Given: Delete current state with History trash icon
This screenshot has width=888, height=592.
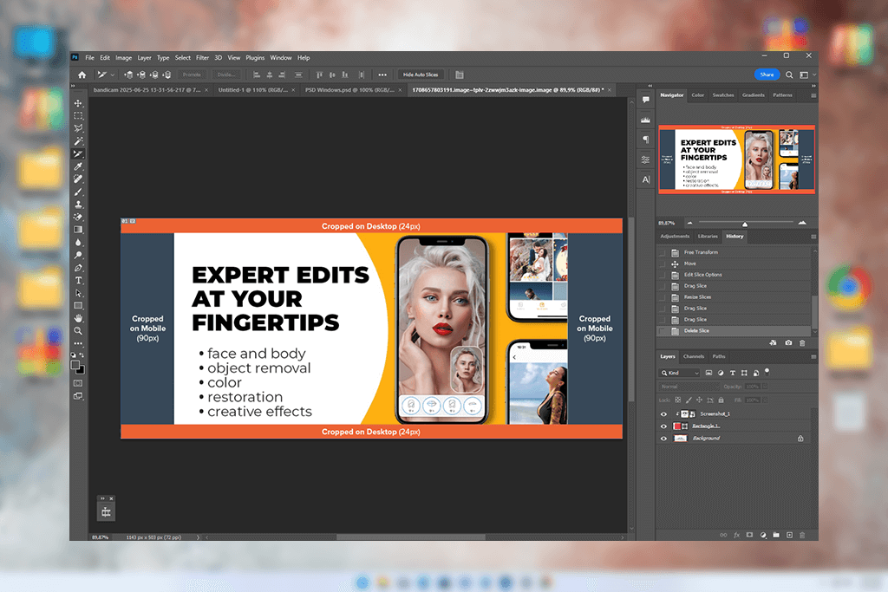Looking at the screenshot, I should click(802, 343).
